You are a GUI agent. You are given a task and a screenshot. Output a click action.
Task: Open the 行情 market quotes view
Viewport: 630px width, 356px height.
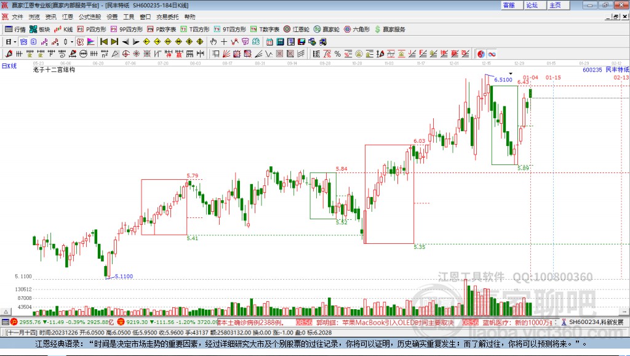coord(15,30)
